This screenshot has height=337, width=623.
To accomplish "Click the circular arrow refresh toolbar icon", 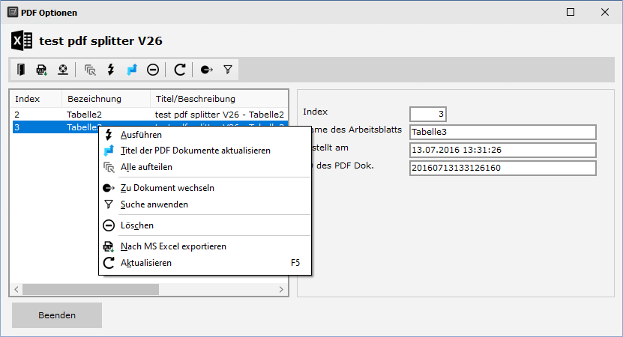I will pyautogui.click(x=180, y=70).
